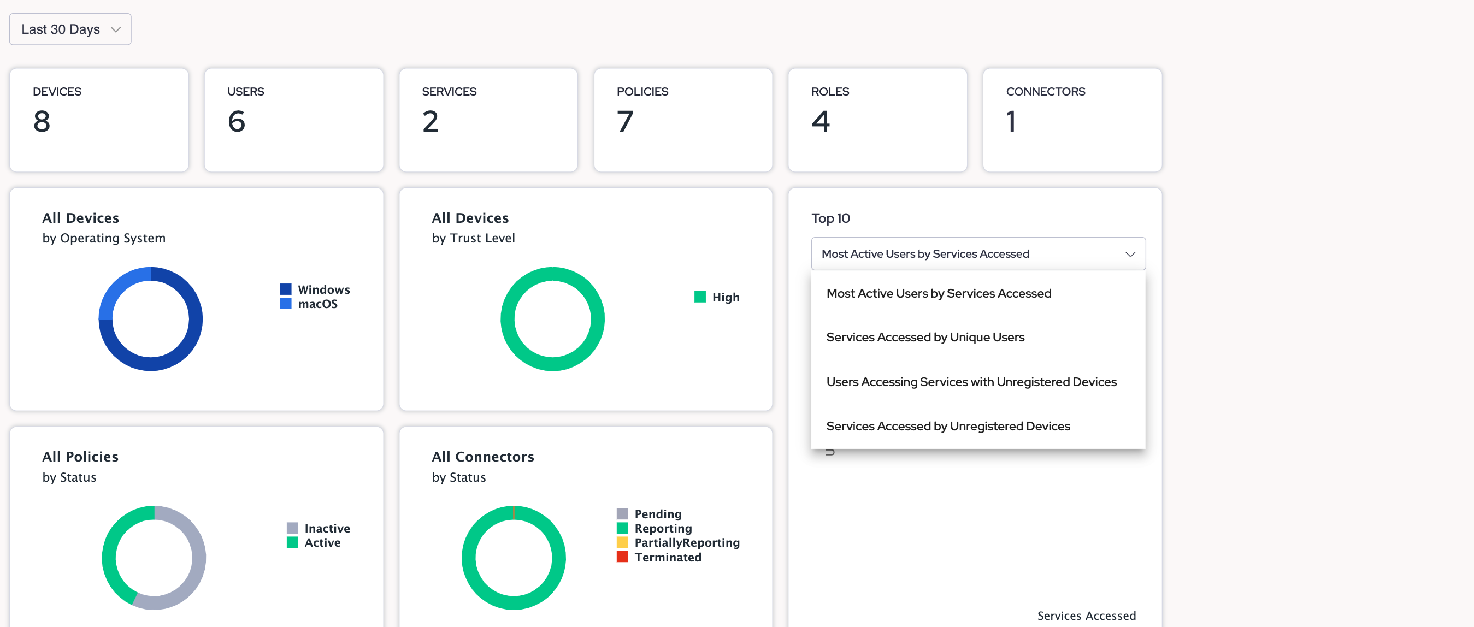
Task: Pick Services Accessed by Unregistered Devices option
Action: [947, 426]
